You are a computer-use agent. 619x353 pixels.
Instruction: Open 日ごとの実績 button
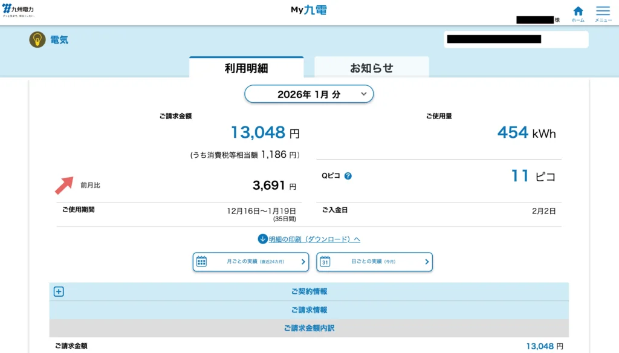coord(374,262)
